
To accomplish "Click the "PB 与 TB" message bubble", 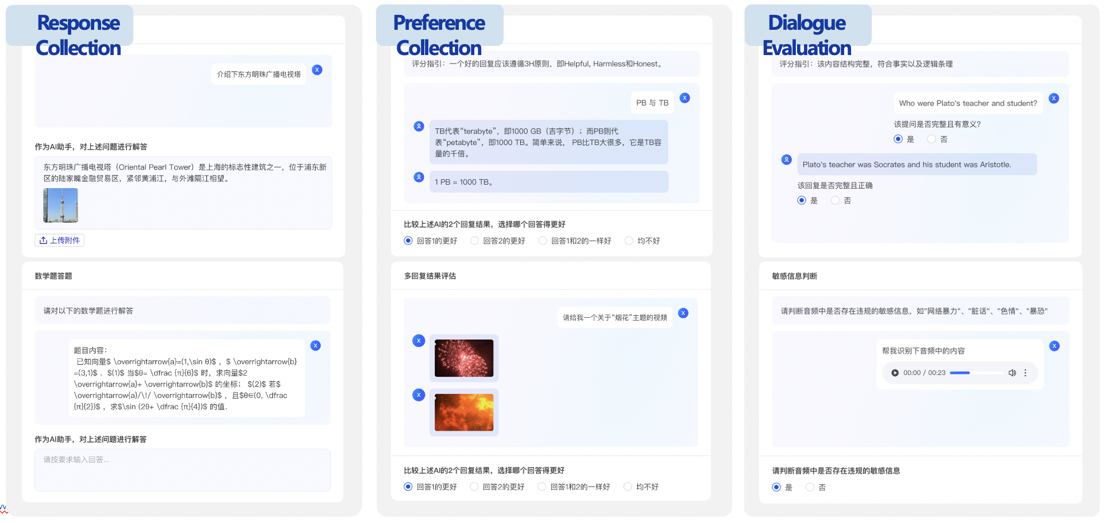I will (x=652, y=103).
